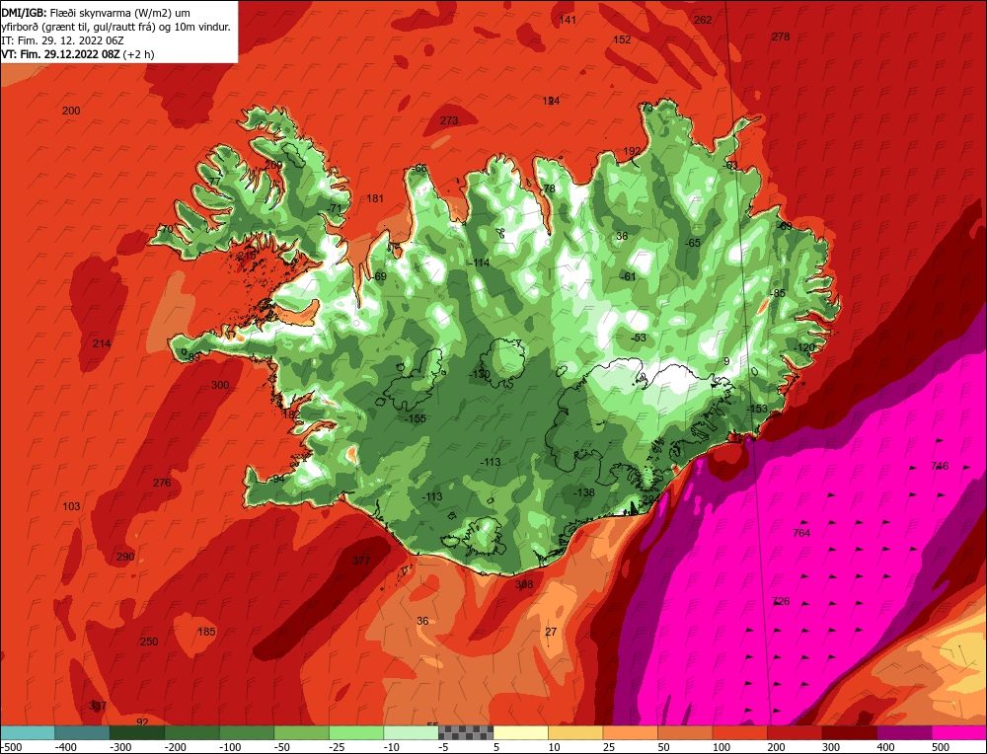Click the map value '377' southwest of Iceland
This screenshot has width=987, height=754.
pyautogui.click(x=361, y=561)
